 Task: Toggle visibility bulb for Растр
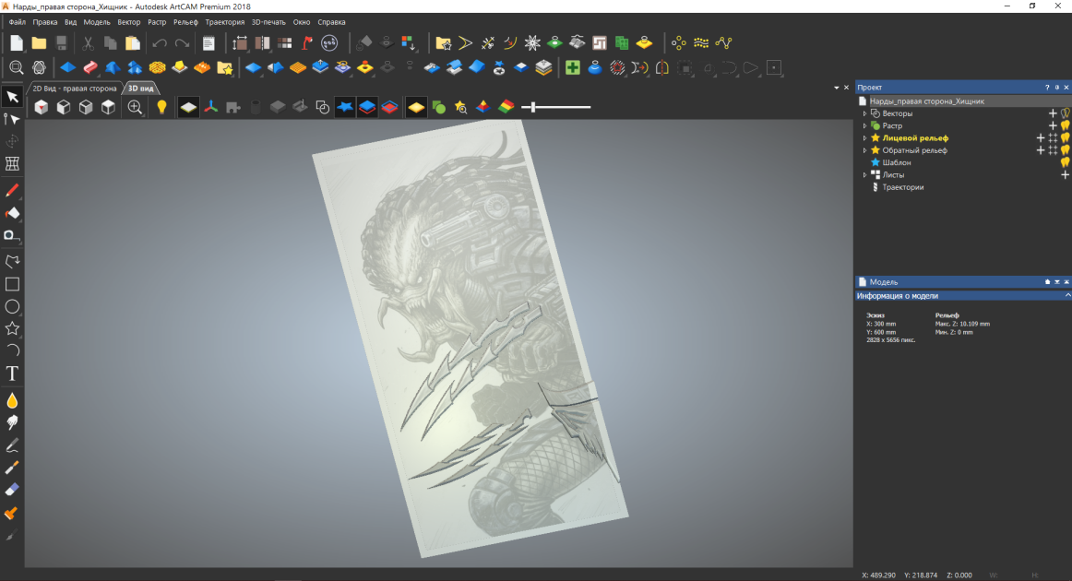(x=1066, y=125)
